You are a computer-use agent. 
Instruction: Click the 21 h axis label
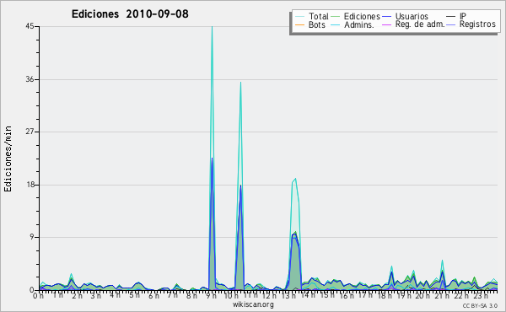click(441, 295)
